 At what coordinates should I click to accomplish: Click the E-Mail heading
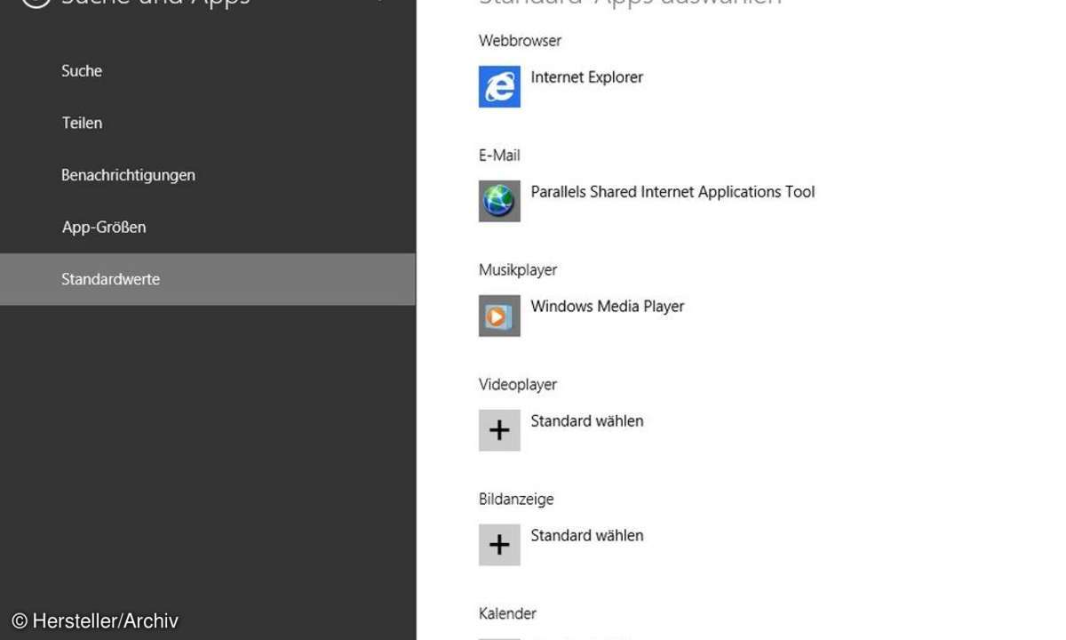point(499,156)
